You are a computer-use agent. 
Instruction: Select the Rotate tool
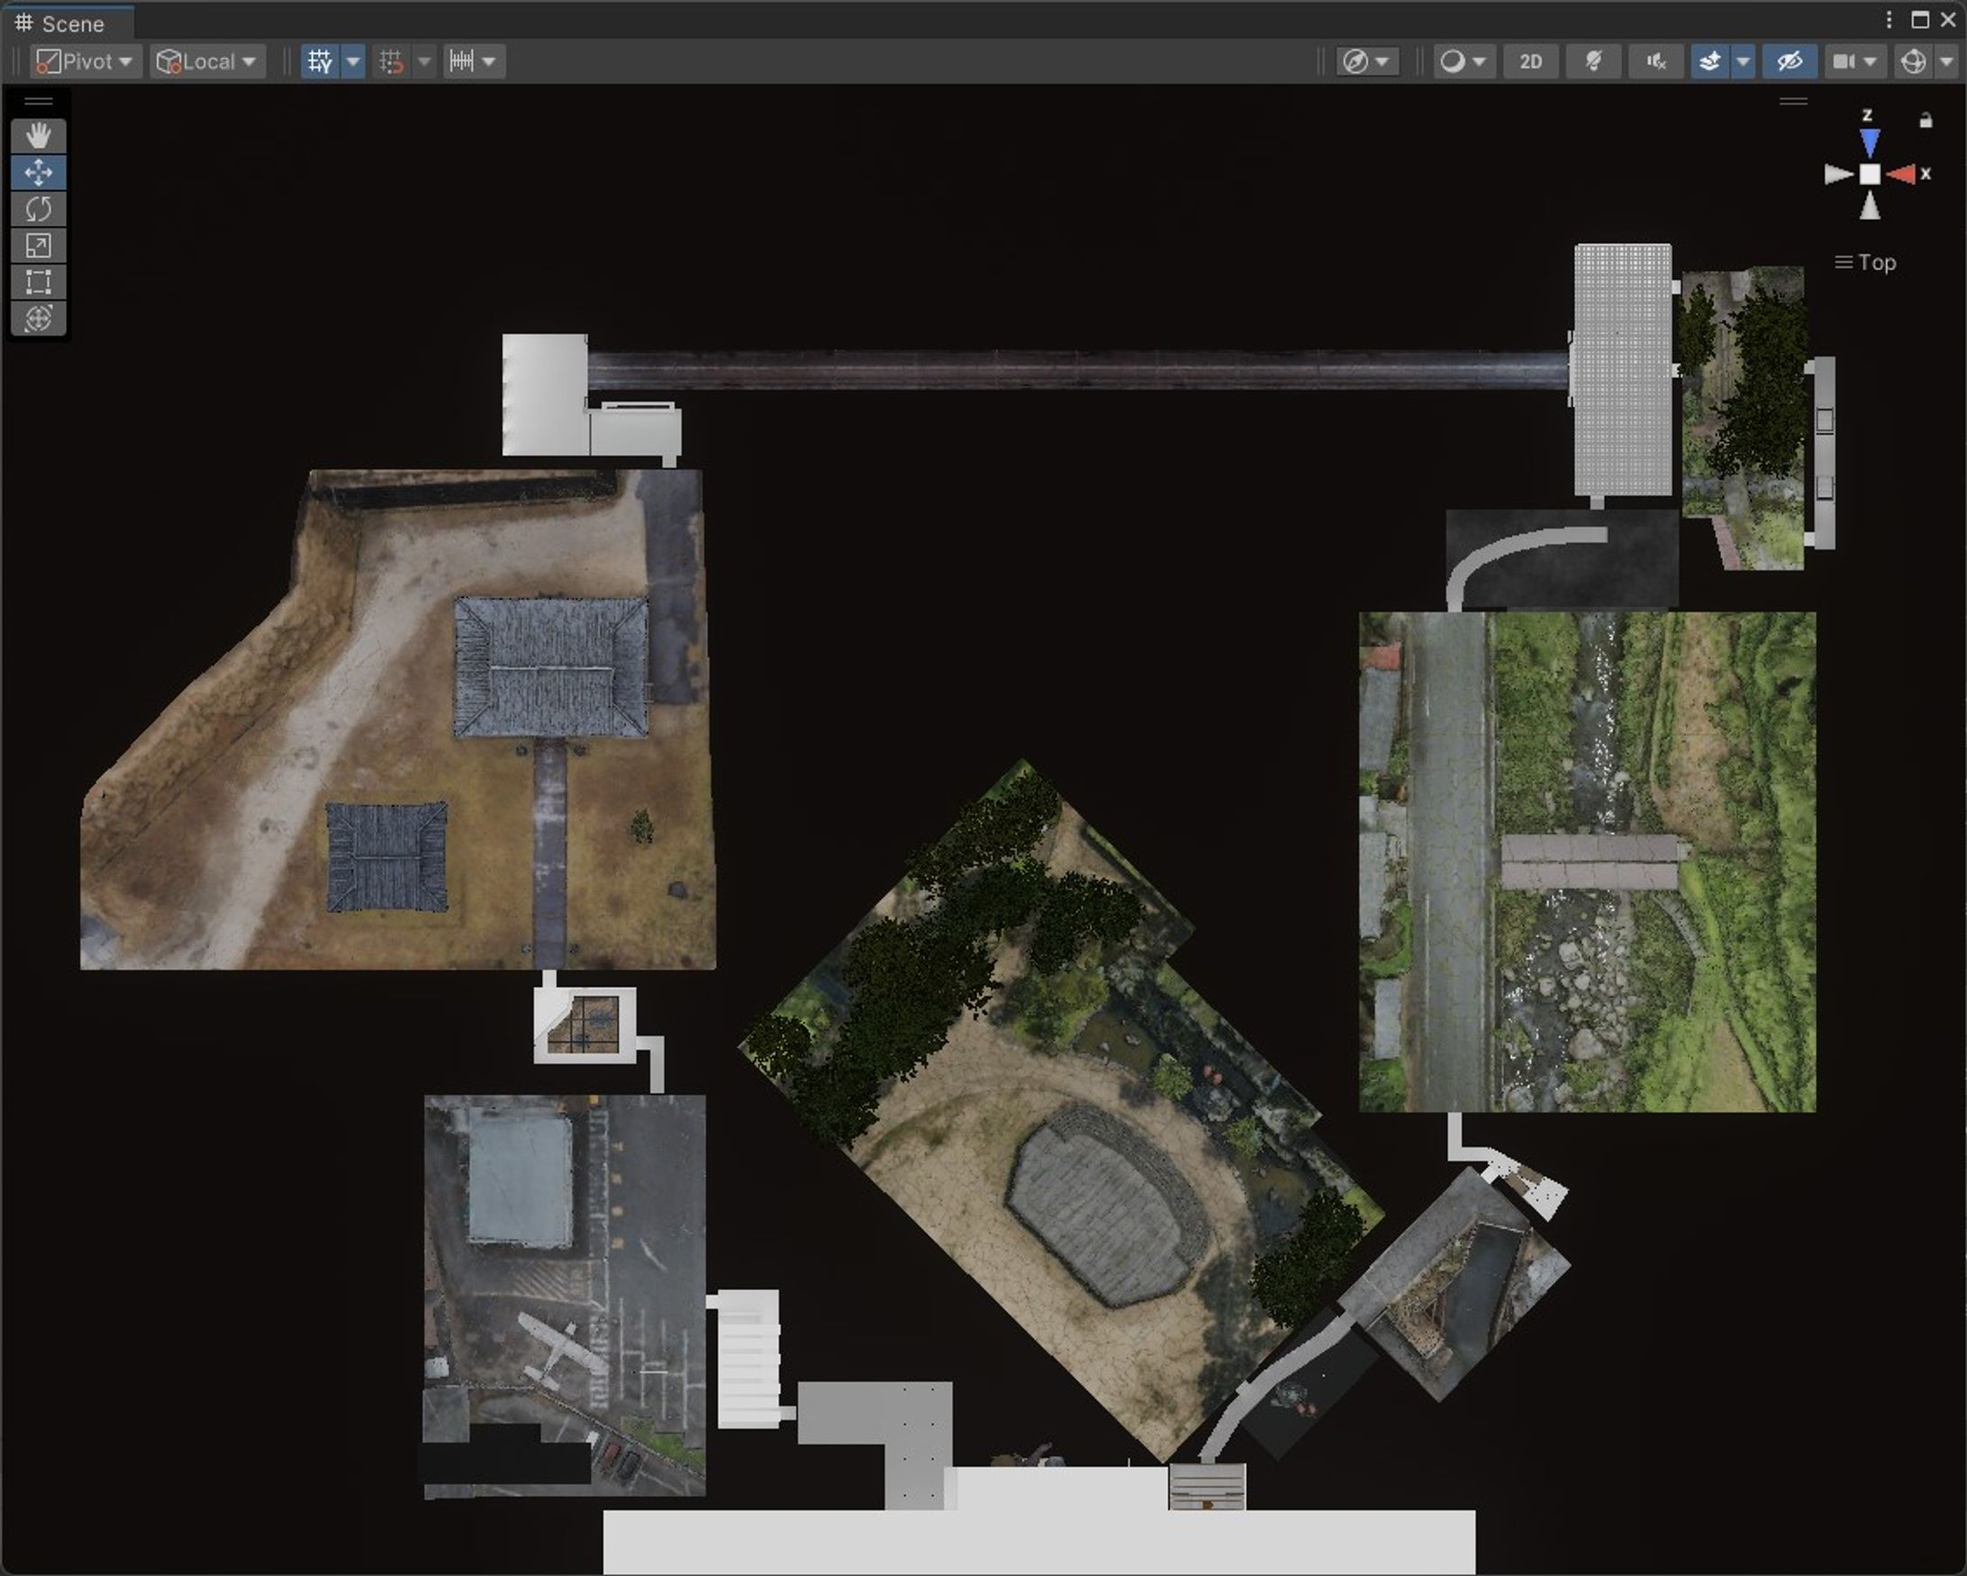click(39, 209)
